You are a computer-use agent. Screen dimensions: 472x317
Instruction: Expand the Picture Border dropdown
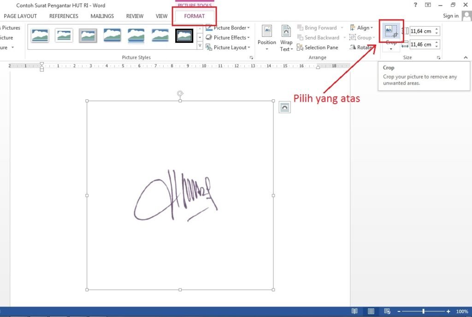(x=248, y=28)
